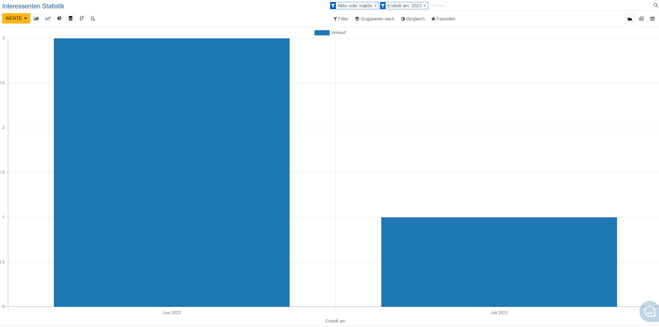Switch to bar chart mode
The width and height of the screenshot is (659, 327).
coord(36,18)
